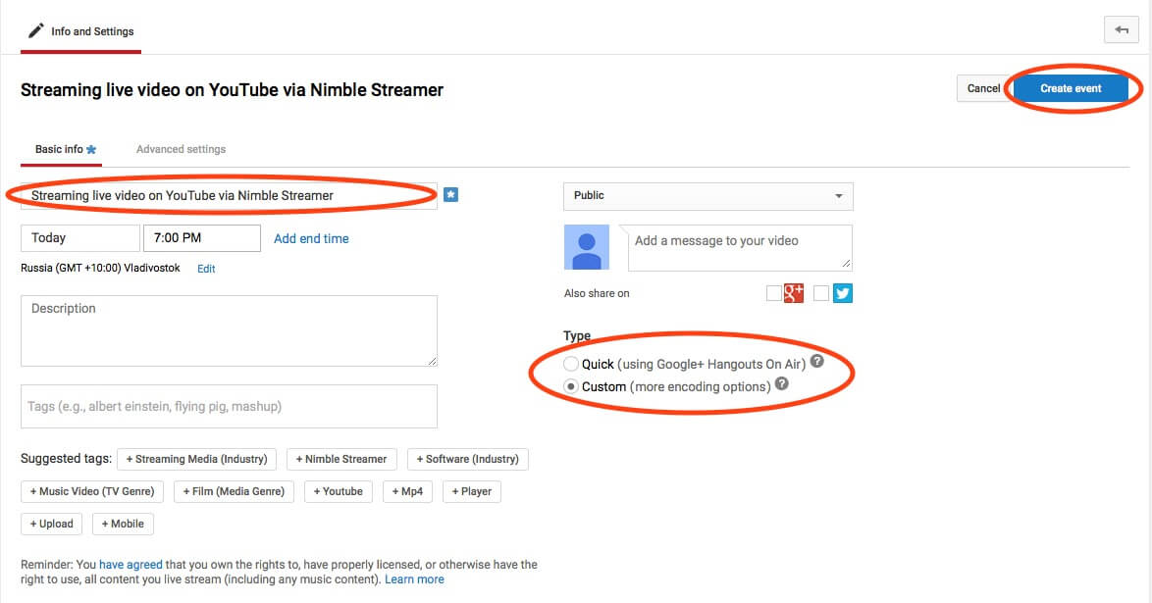This screenshot has width=1152, height=603.
Task: Click into the event title field
Action: (230, 196)
